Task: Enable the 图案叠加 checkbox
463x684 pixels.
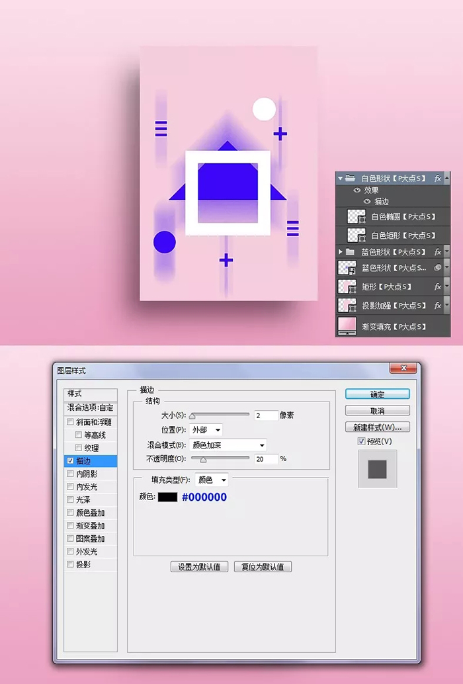Action: (x=70, y=538)
